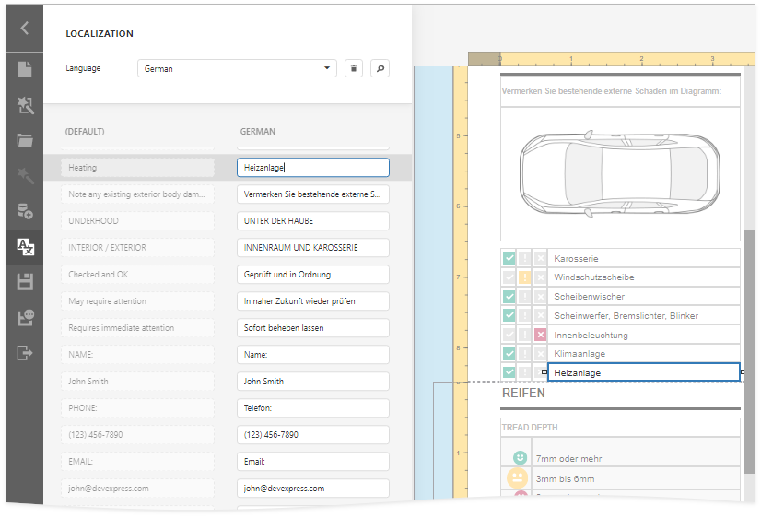Click the New report page icon
Viewport: 761px width, 518px height.
click(x=25, y=69)
